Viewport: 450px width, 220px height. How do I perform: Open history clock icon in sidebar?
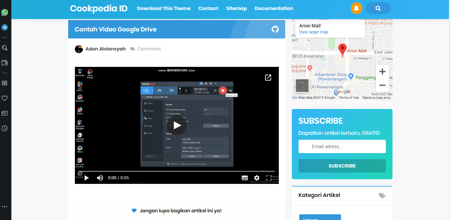pos(5,128)
